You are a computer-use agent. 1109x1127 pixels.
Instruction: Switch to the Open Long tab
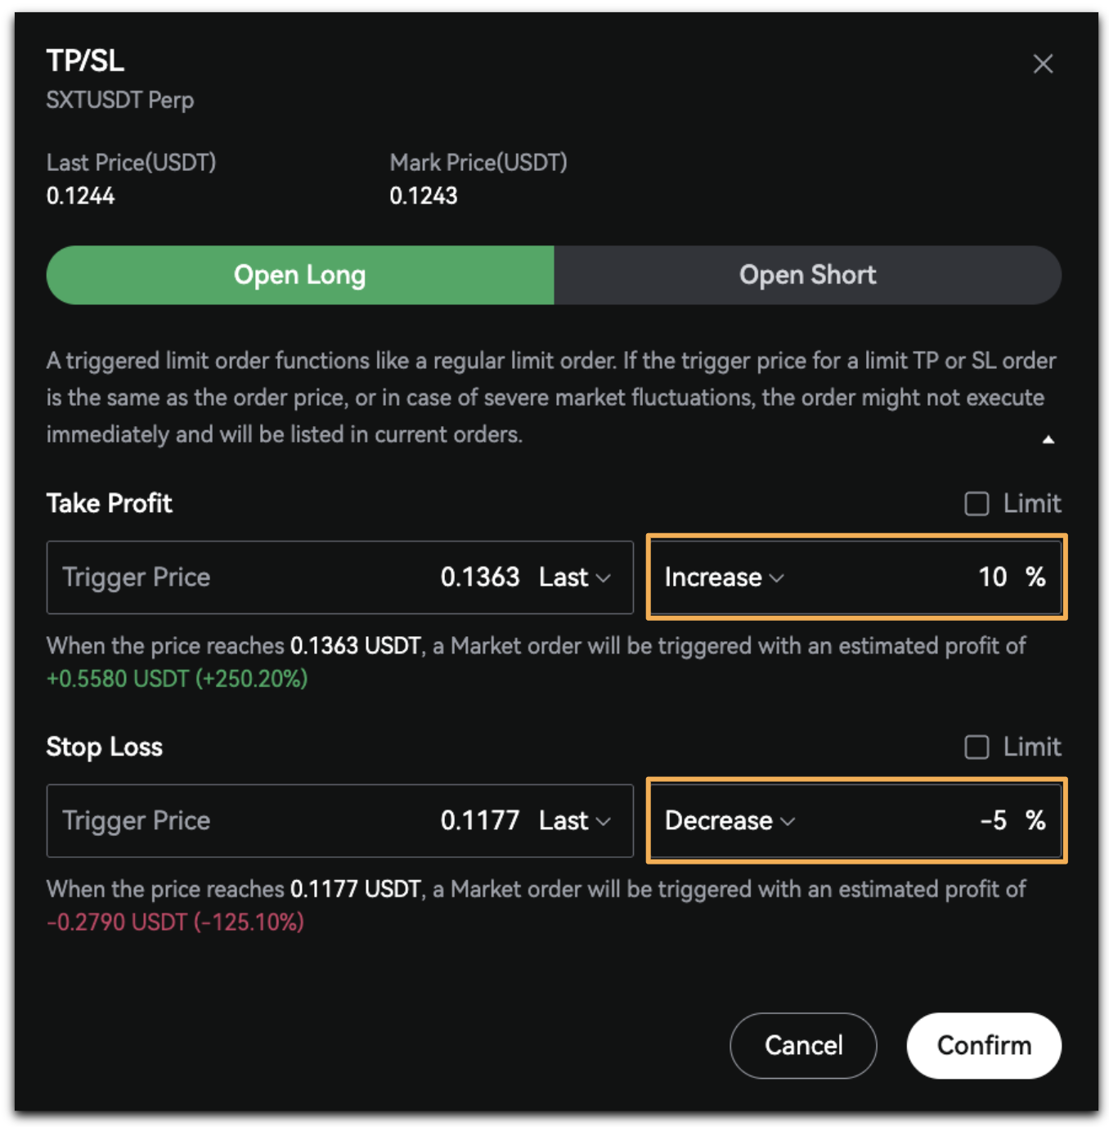(x=300, y=276)
